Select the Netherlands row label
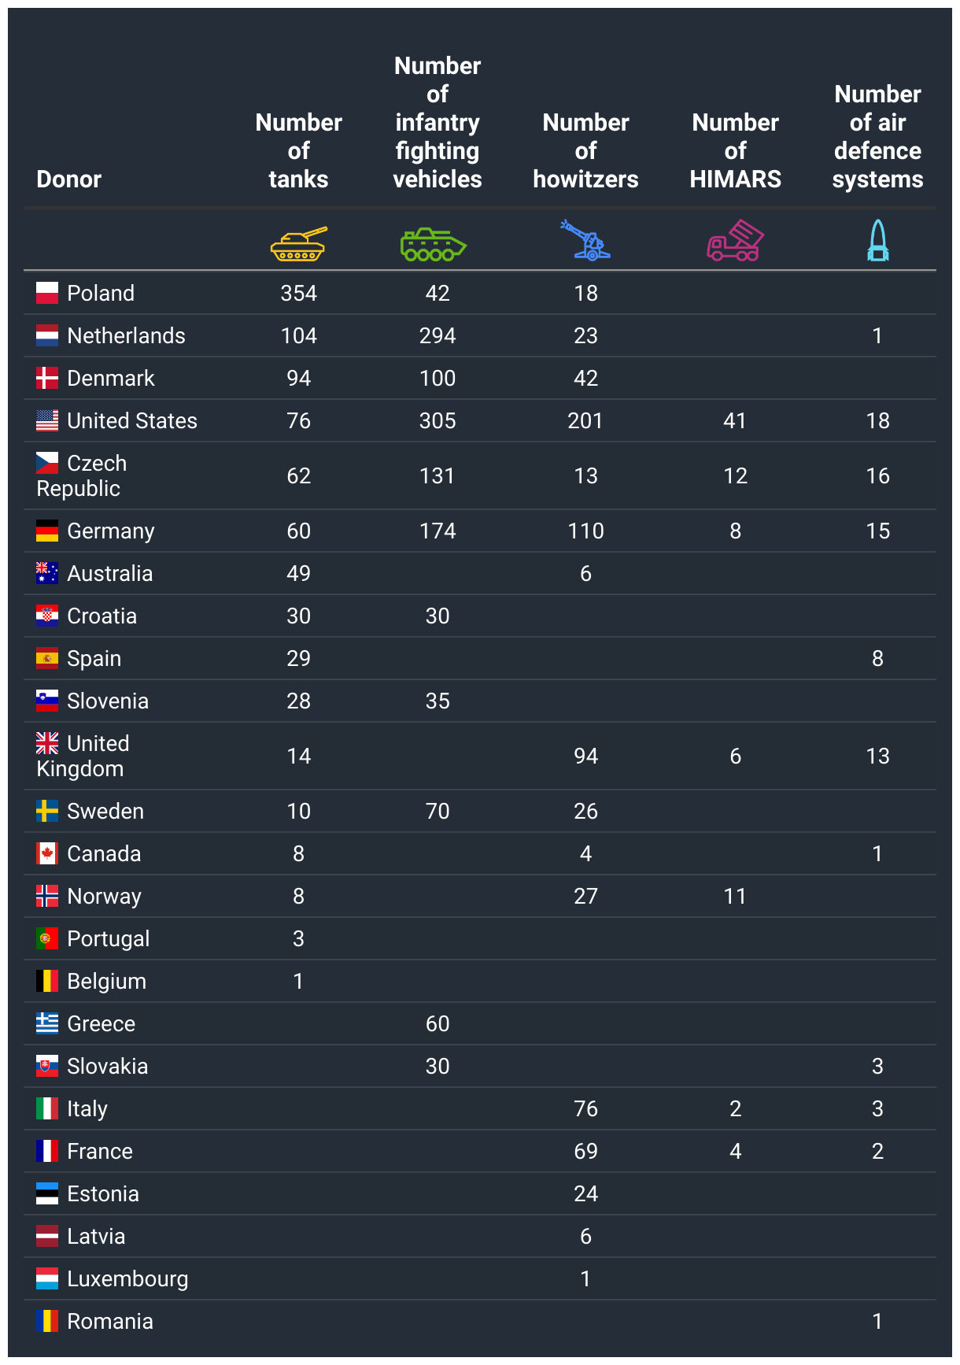The width and height of the screenshot is (960, 1365). click(x=126, y=335)
